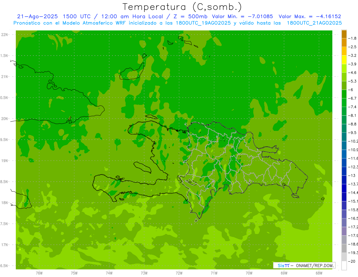This screenshot has width=358, height=277.
Task: Click the '70W' longitude label
Action: 249,273
